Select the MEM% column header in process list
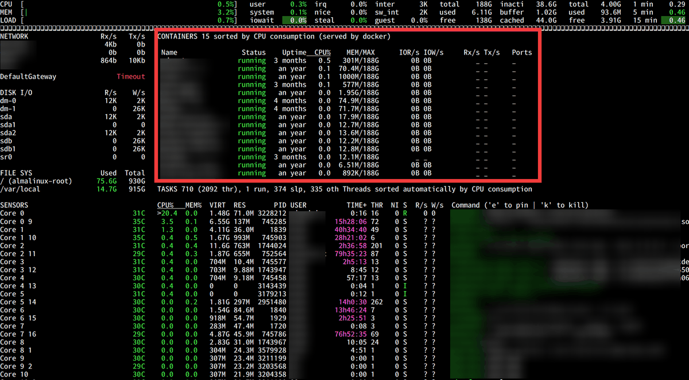Viewport: 689px width, 380px height. click(192, 205)
